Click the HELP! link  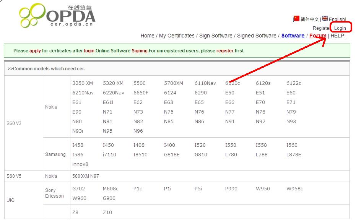[x=338, y=36]
